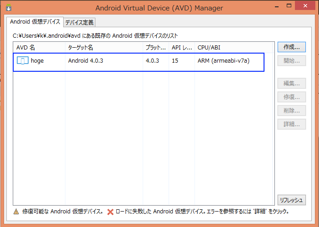This screenshot has height=227, width=319.
Task: Minimize the AVD Manager window
Action: 276,6
